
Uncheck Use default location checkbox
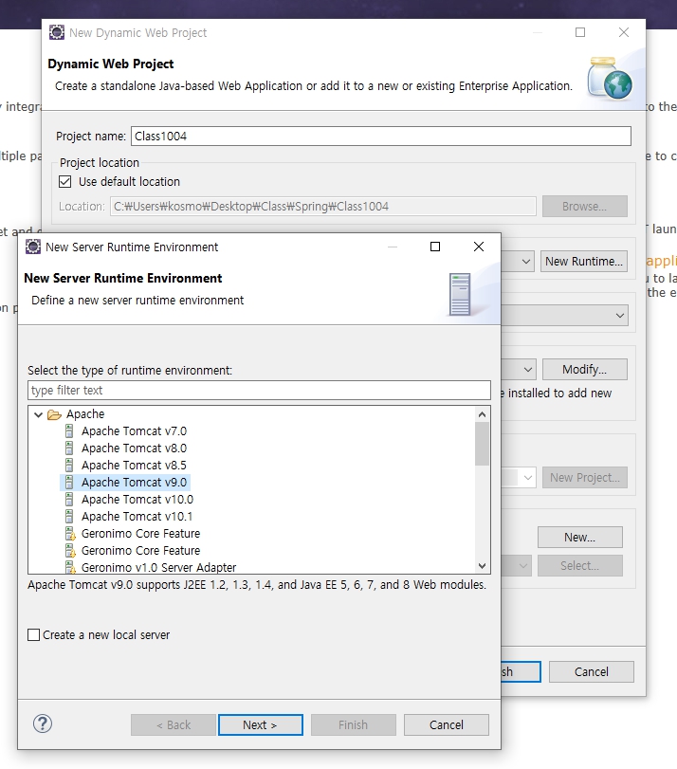64,182
